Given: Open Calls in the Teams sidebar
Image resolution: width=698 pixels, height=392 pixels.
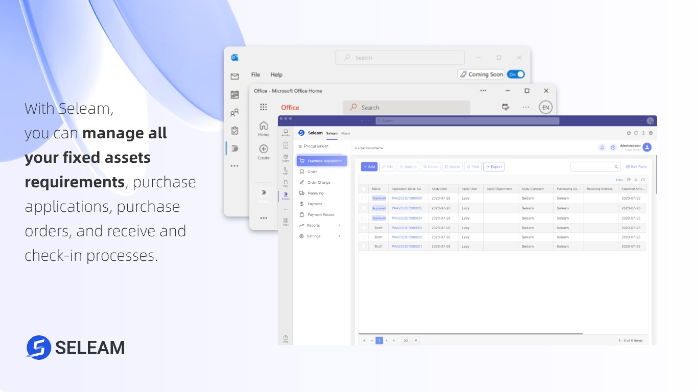Looking at the screenshot, I should [286, 171].
